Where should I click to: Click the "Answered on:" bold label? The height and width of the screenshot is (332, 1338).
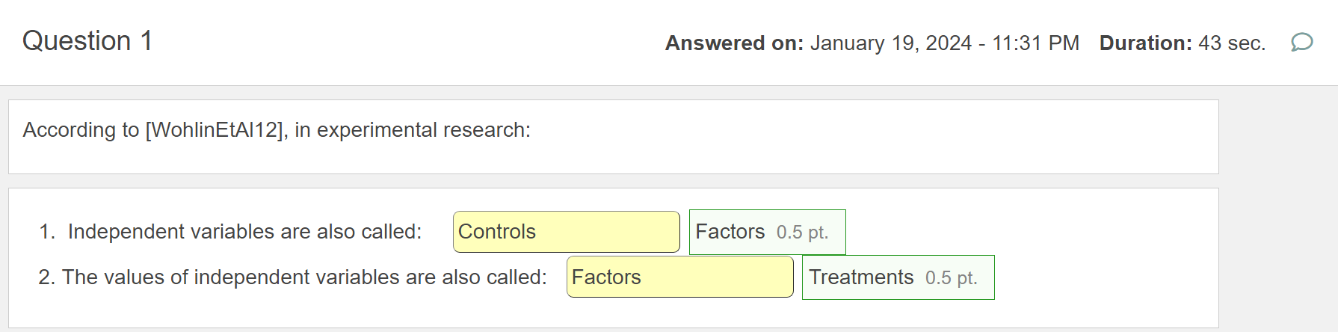[734, 43]
